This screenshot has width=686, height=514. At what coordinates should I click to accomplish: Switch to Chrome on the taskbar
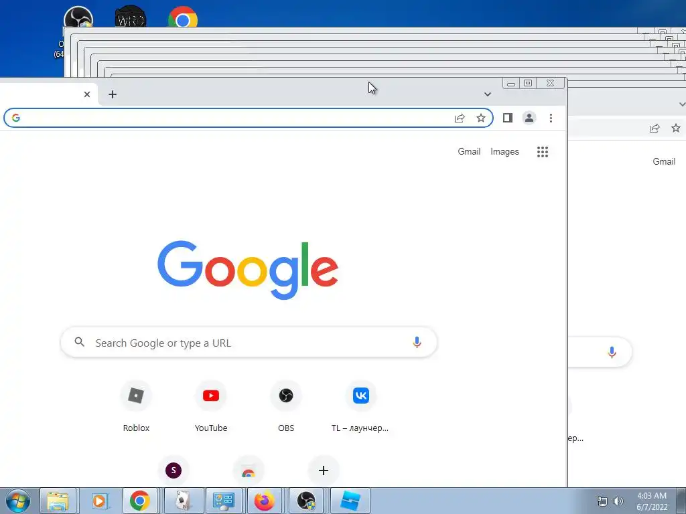coord(139,501)
